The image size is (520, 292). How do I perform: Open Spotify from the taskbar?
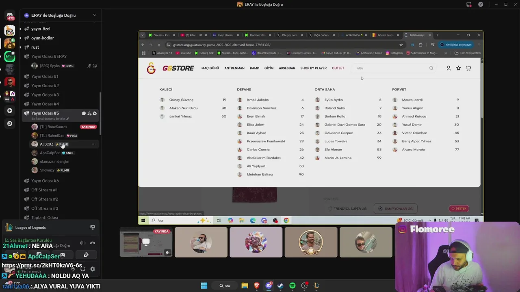coord(292,286)
